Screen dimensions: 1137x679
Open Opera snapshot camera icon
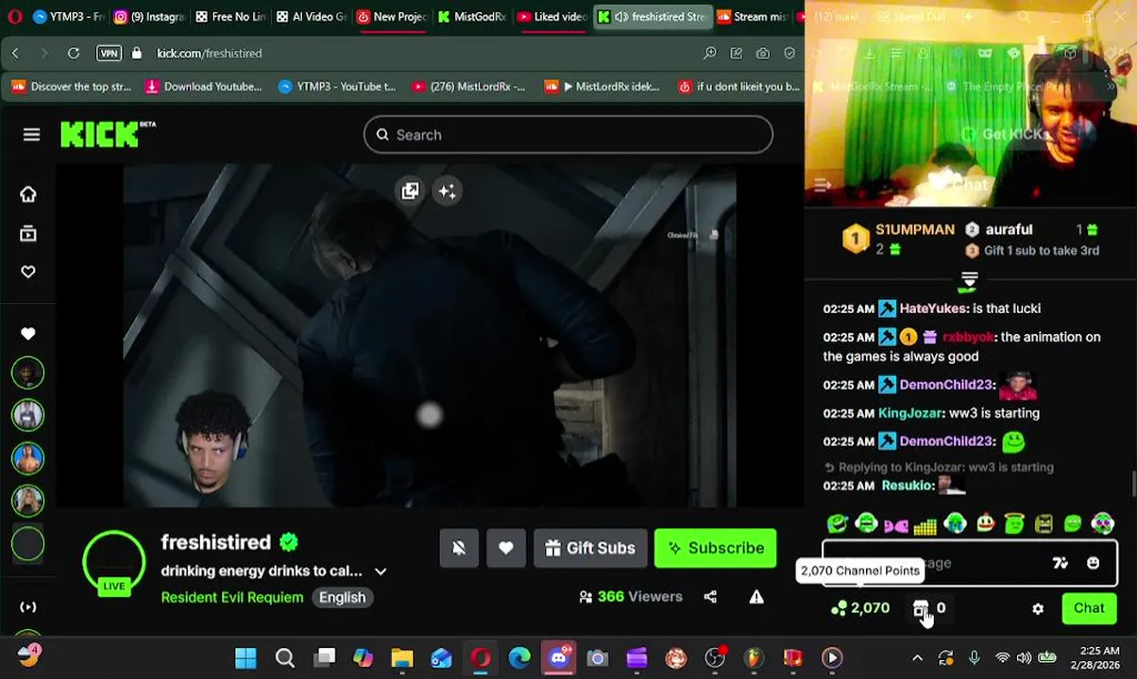click(x=762, y=54)
